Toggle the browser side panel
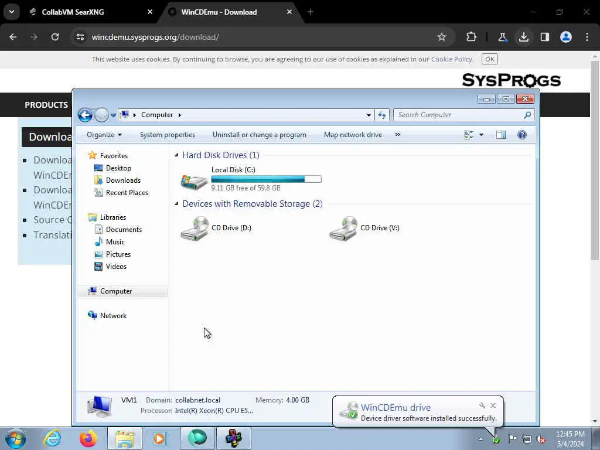 tap(545, 37)
